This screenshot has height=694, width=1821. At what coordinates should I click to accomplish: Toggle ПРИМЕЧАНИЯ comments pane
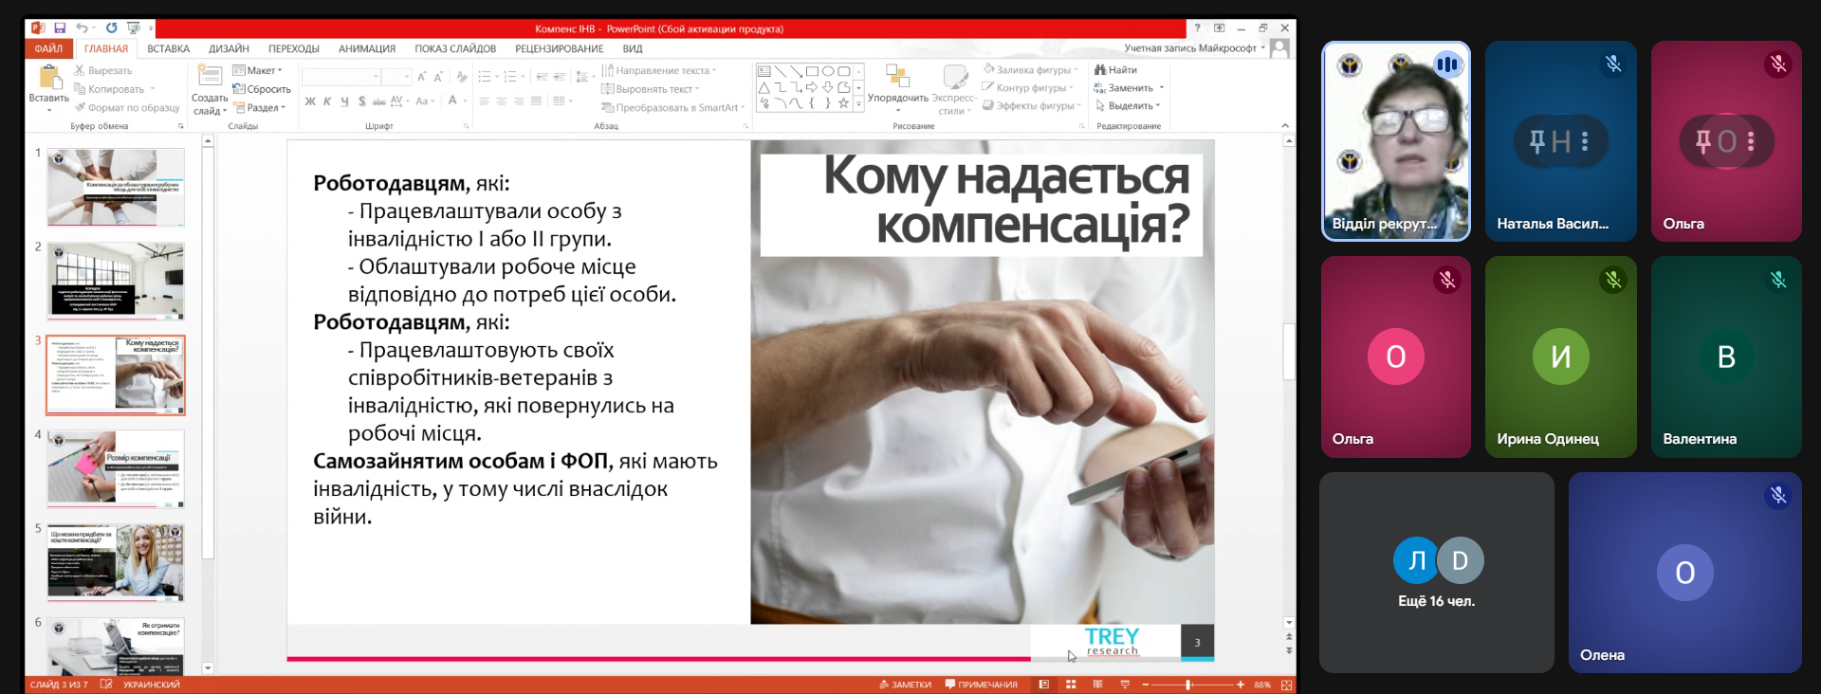pyautogui.click(x=981, y=685)
